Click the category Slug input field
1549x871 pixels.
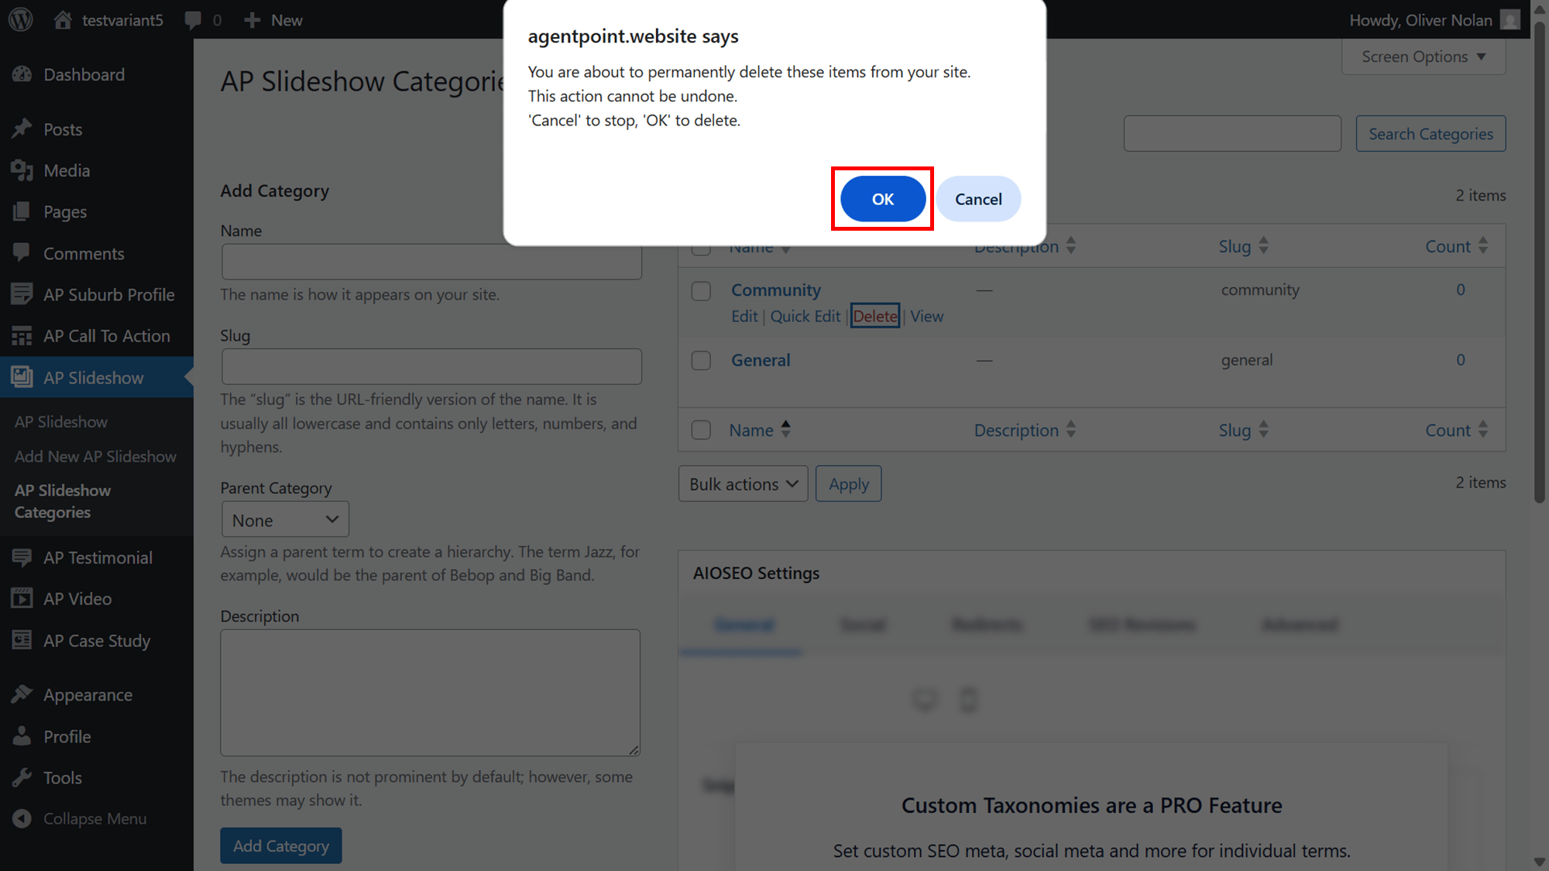pyautogui.click(x=431, y=366)
